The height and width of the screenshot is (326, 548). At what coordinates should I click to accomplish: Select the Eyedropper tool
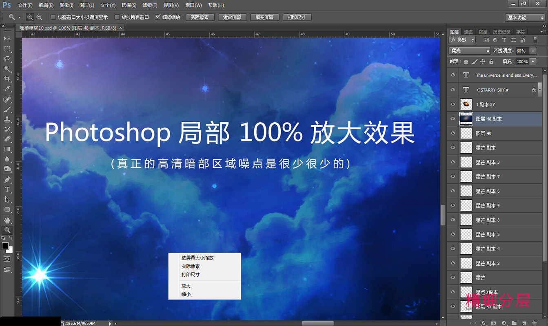(x=7, y=89)
